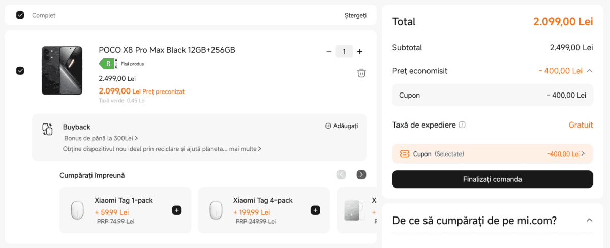Add Xiaomi Tag 1-pack to cart
The width and height of the screenshot is (610, 248).
[x=176, y=210]
